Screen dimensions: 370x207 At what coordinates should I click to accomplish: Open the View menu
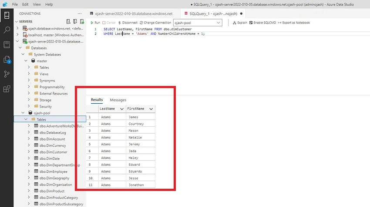(x=37, y=4)
